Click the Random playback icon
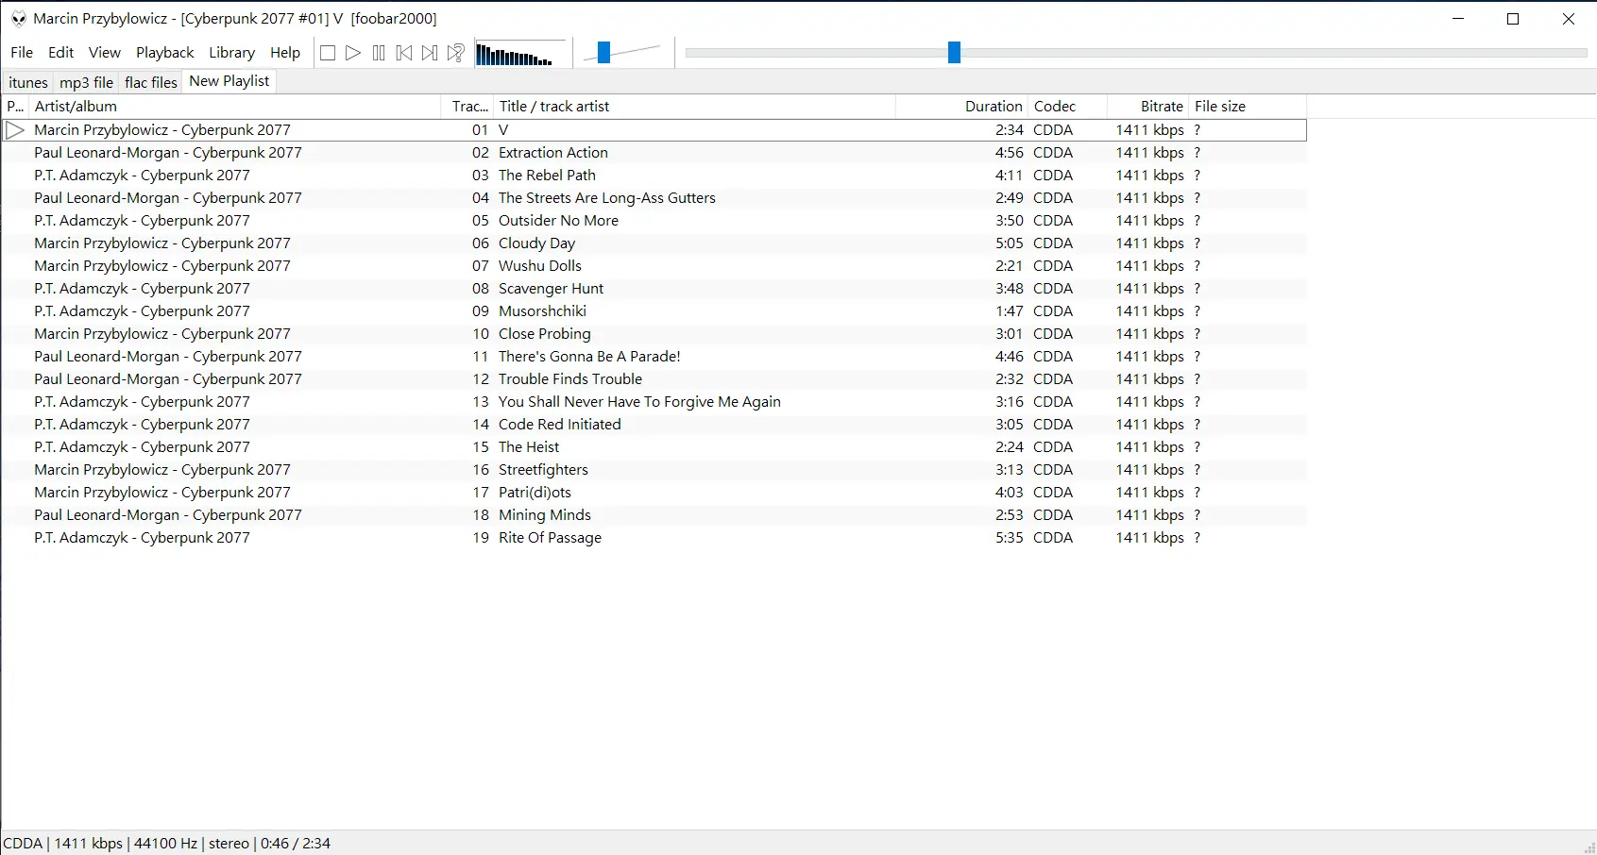Screen dimensions: 1597x855 click(456, 53)
